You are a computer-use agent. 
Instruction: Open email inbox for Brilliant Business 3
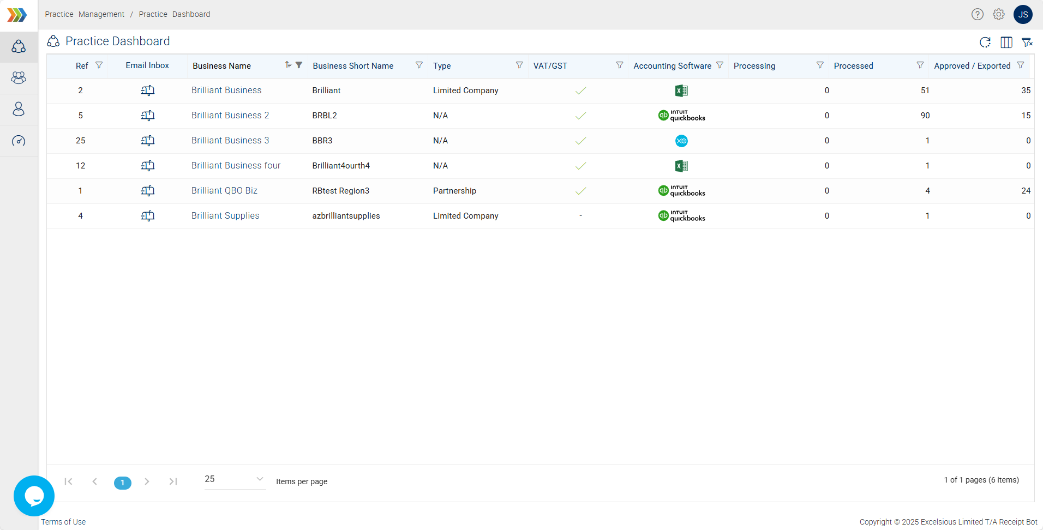pos(148,141)
